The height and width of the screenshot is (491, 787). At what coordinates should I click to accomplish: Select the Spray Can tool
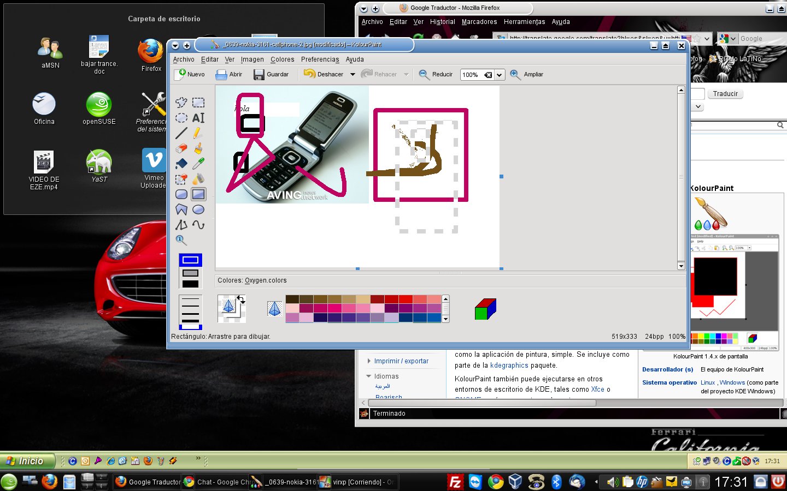point(198,178)
